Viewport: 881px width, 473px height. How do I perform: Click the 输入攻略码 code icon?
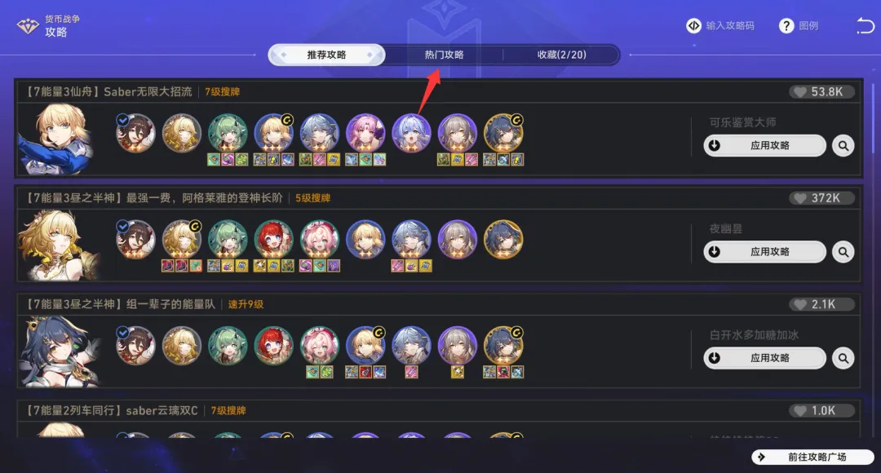(694, 26)
